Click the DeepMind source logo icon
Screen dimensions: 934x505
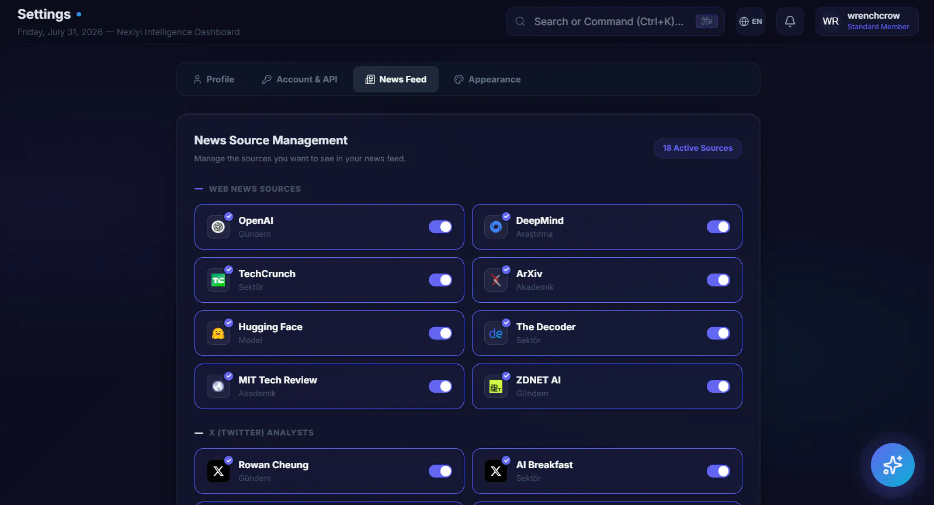click(x=496, y=227)
